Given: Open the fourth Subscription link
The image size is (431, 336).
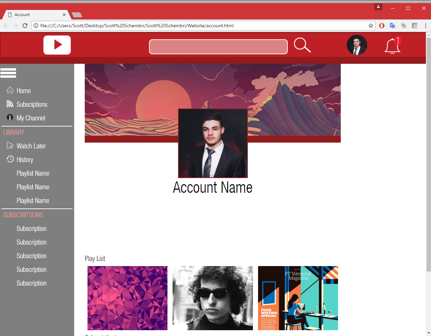Looking at the screenshot, I should 31,269.
